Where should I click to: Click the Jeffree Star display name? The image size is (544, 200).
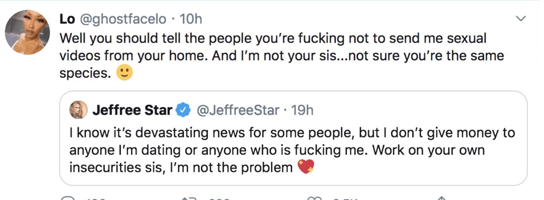[x=132, y=111]
